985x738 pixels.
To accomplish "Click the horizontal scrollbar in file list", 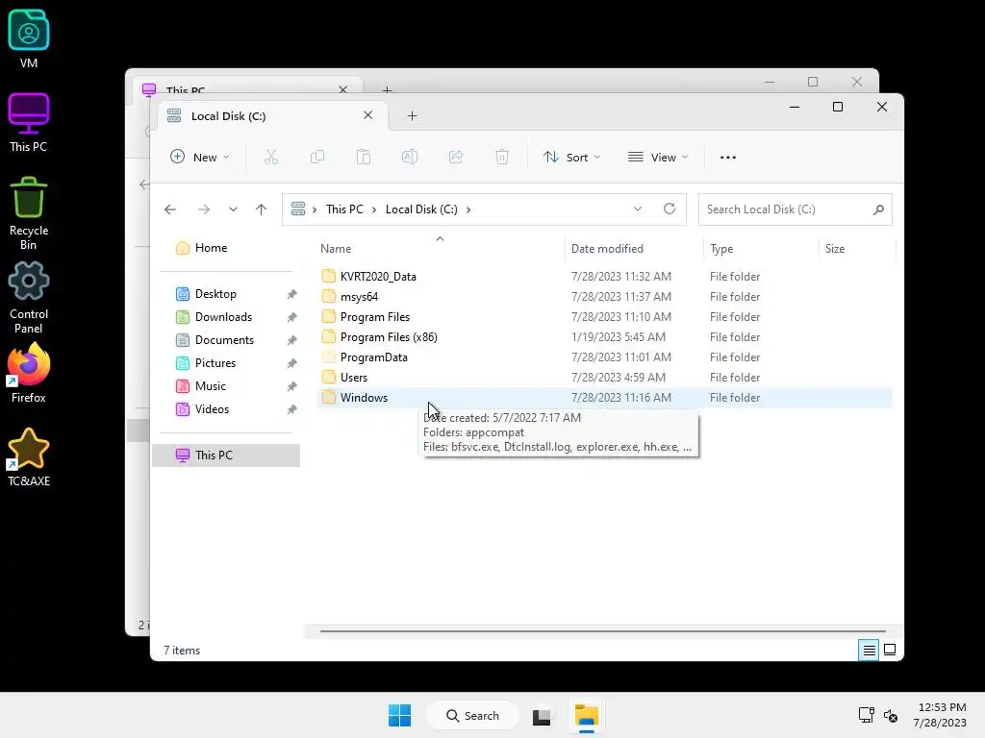I will coord(603,631).
